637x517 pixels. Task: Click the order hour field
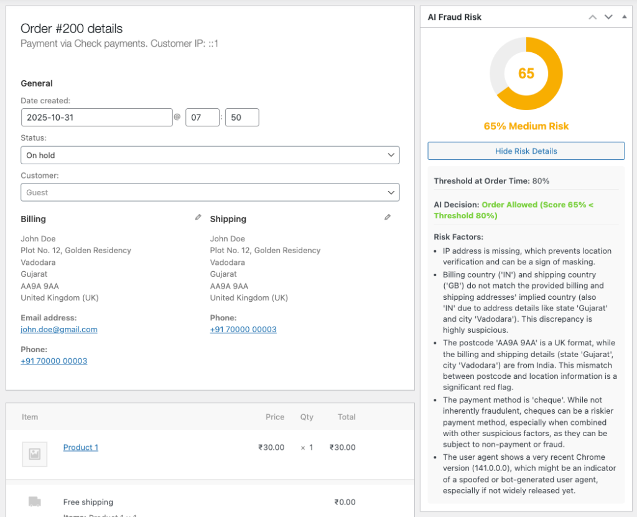202,118
